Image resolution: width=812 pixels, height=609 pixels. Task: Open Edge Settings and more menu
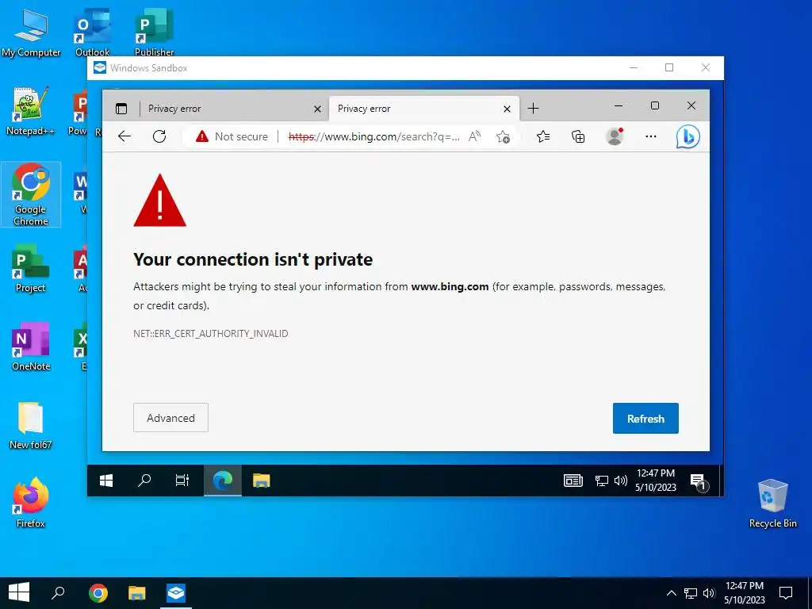651,136
